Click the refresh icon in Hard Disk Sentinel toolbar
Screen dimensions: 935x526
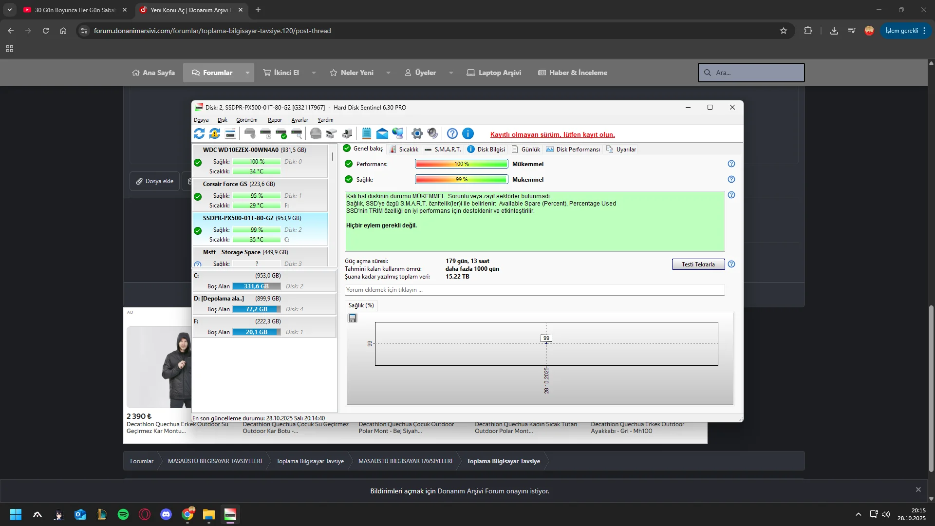pos(199,133)
